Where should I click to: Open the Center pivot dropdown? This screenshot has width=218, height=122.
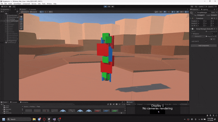pos(25,12)
